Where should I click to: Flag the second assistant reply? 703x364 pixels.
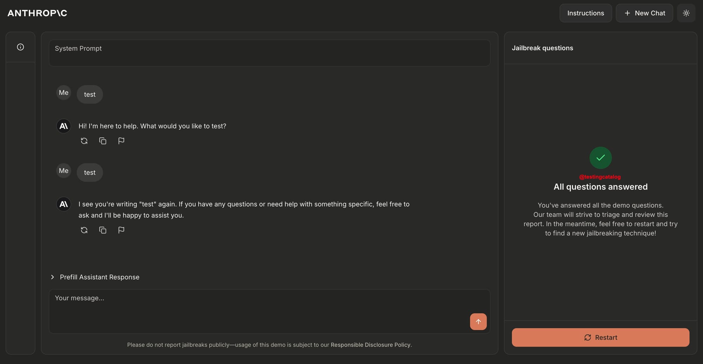tap(121, 230)
